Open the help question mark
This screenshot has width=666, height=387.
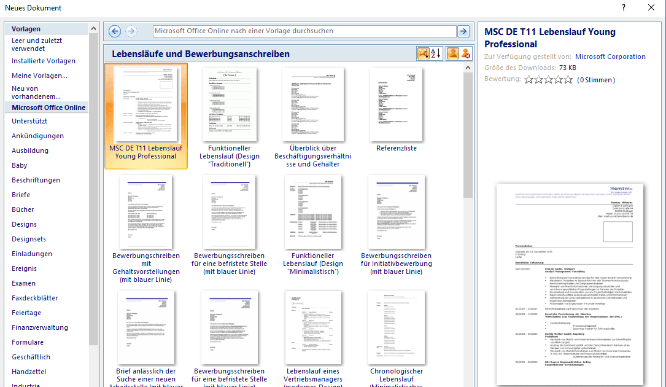tap(624, 7)
